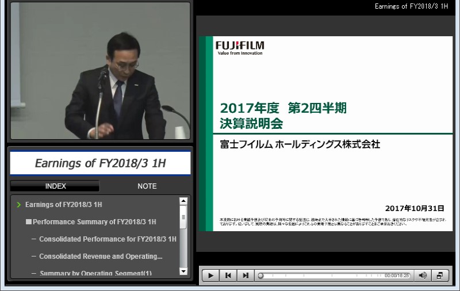Click the slide date 2017年10月31日
Viewport: 460px width, 291px height.
[415, 208]
